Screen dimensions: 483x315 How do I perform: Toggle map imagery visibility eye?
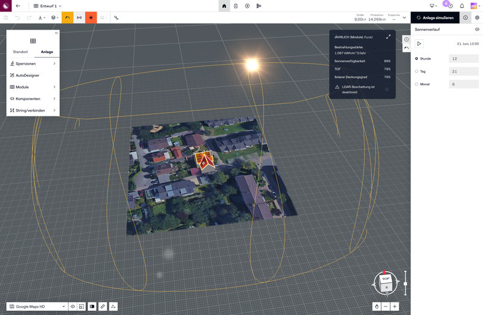point(72,307)
